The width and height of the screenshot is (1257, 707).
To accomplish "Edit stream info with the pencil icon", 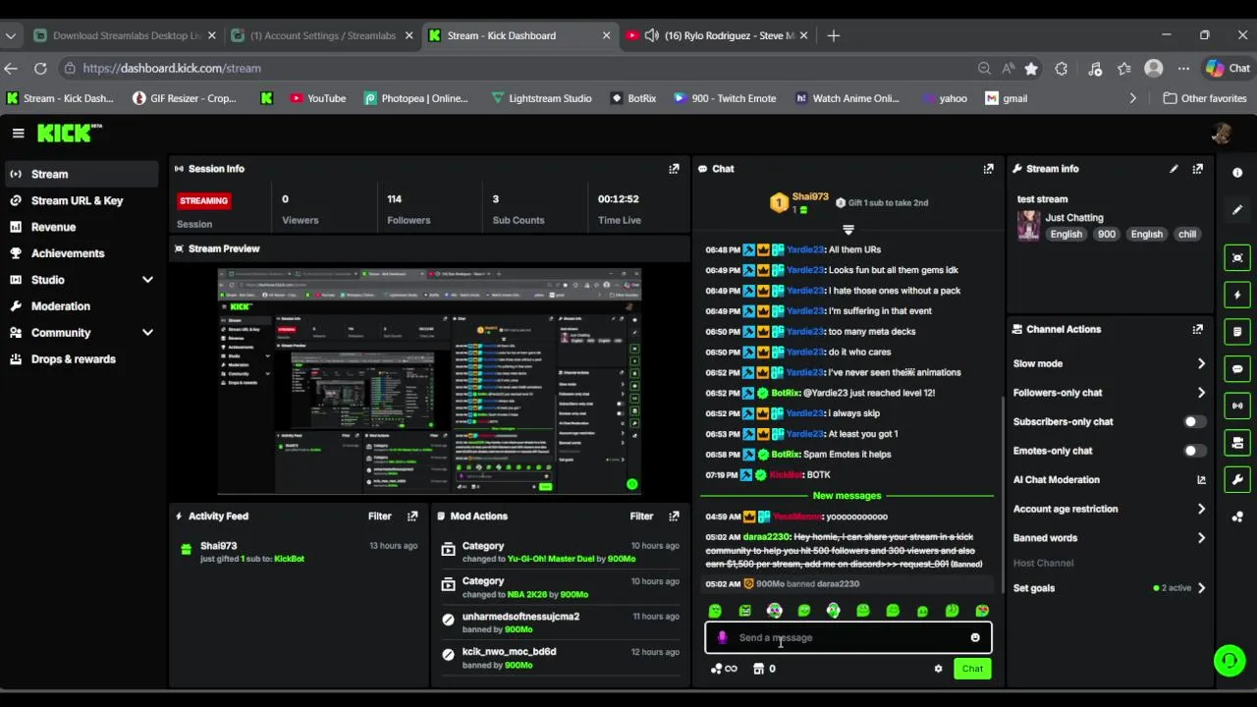I will 1174,169.
